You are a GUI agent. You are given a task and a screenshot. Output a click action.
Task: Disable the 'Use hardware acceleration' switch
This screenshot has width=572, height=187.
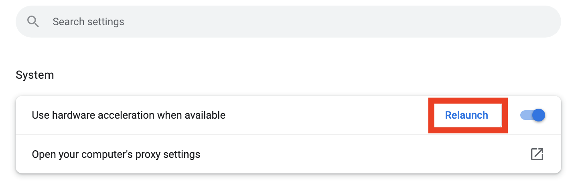[533, 115]
